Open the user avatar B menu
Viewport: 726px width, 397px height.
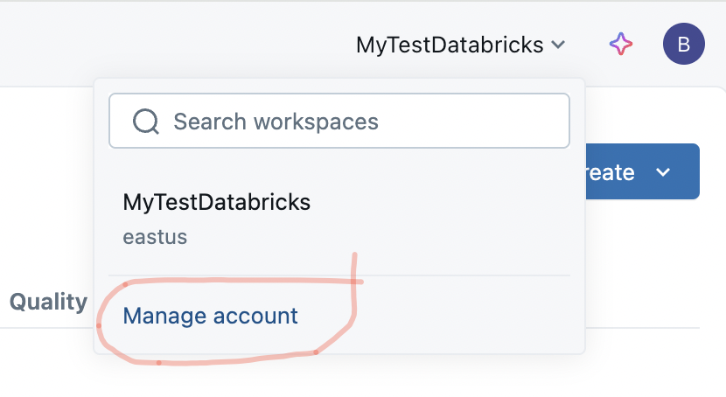coord(683,44)
